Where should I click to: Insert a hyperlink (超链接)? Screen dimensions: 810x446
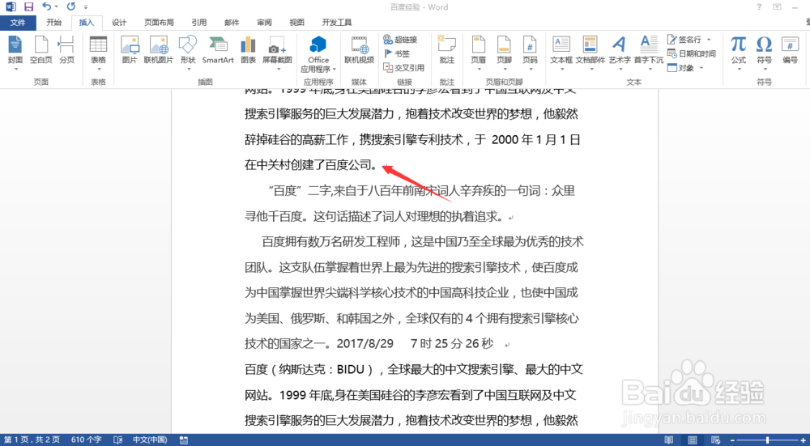click(x=400, y=40)
